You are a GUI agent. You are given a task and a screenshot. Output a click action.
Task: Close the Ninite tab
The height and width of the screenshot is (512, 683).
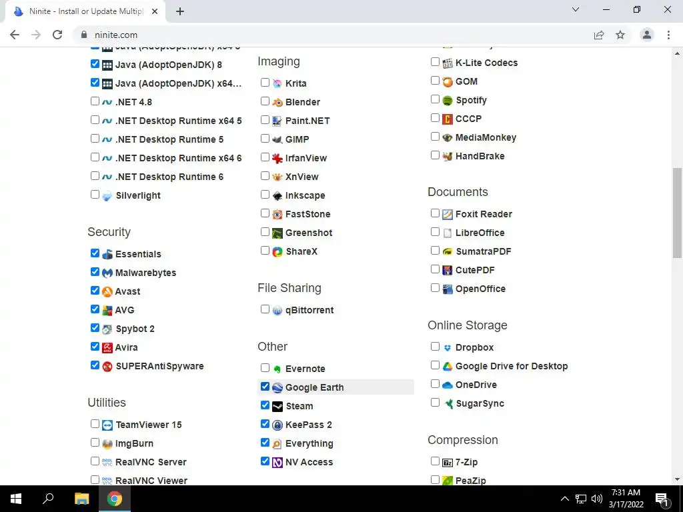(x=155, y=12)
